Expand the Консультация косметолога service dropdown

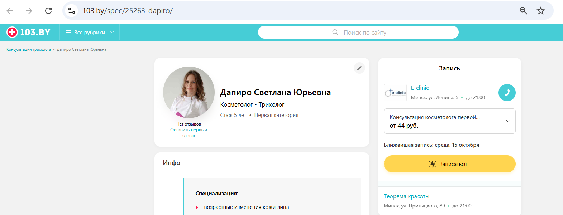click(450, 121)
